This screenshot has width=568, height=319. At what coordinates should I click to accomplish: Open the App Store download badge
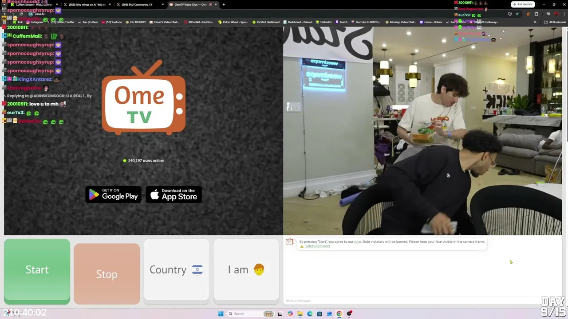tap(174, 195)
